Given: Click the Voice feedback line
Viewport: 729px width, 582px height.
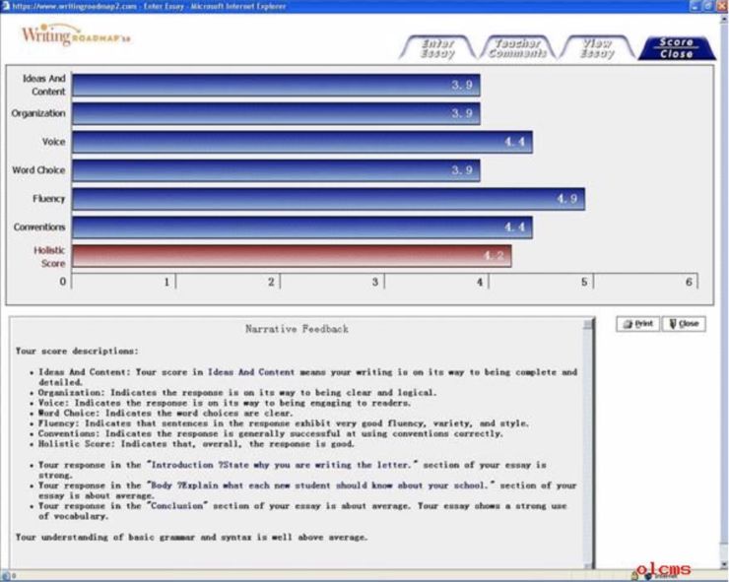Looking at the screenshot, I should tap(225, 403).
